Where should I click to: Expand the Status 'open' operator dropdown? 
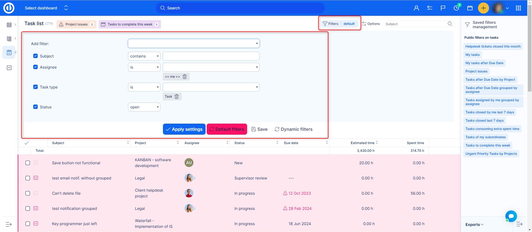(144, 107)
